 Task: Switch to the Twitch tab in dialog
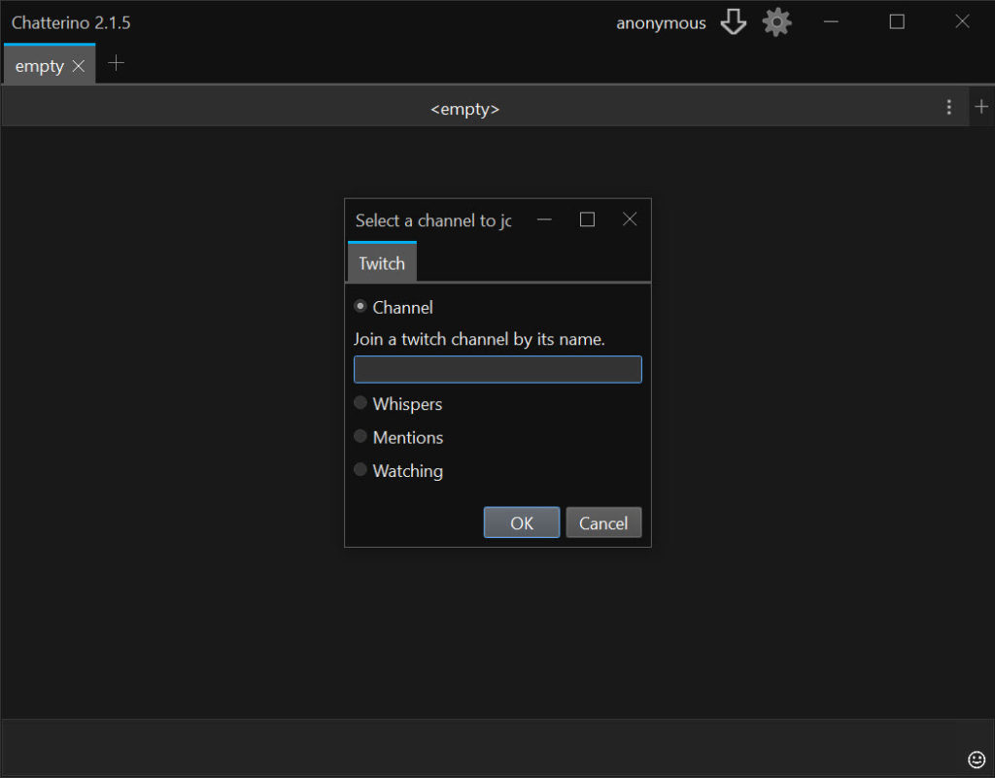pos(382,262)
